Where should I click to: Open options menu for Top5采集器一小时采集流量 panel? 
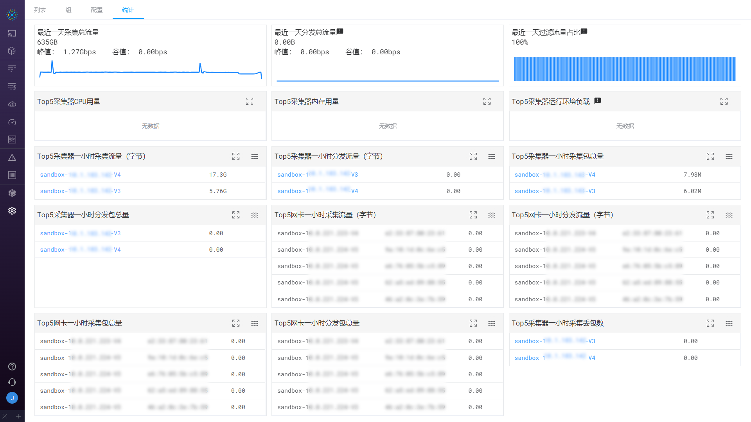[x=255, y=157]
